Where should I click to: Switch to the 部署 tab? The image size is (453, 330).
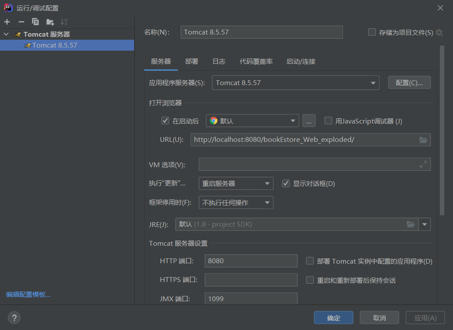pos(192,62)
